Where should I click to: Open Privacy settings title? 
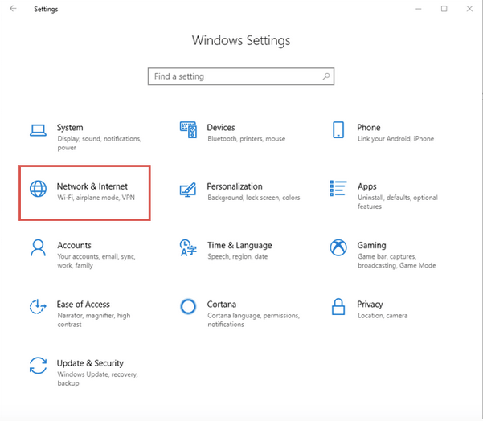click(x=370, y=305)
